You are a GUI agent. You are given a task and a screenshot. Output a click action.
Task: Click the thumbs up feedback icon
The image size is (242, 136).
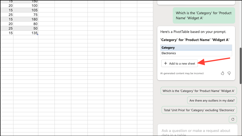222,73
